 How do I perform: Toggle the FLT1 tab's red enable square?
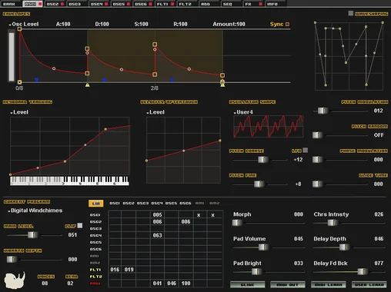(172, 4)
